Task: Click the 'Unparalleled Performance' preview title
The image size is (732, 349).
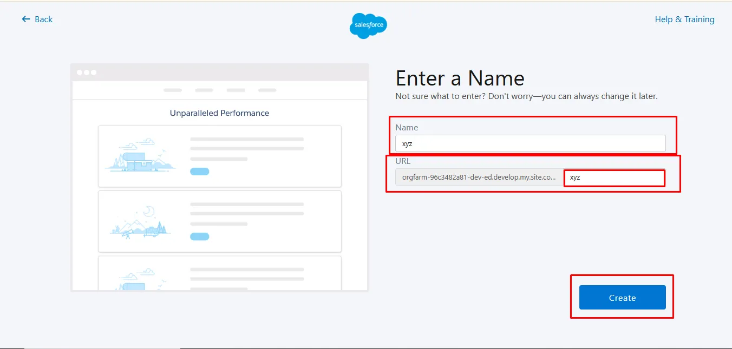Action: click(219, 113)
